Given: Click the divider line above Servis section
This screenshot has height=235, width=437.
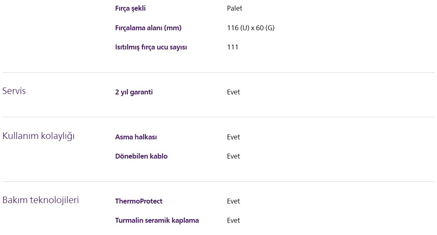Looking at the screenshot, I should coord(219,73).
